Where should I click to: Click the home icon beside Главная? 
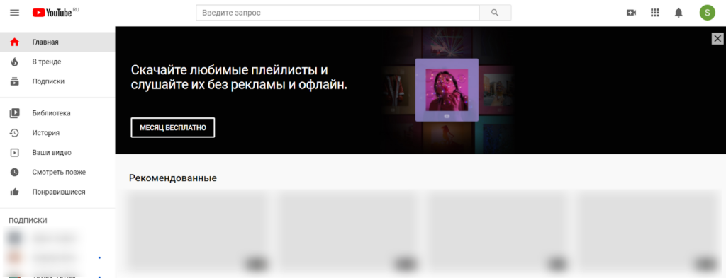15,42
